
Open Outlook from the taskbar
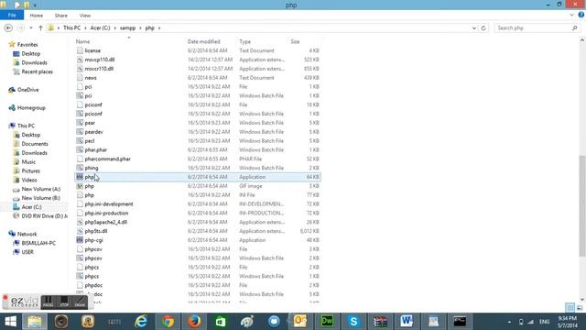[300, 322]
